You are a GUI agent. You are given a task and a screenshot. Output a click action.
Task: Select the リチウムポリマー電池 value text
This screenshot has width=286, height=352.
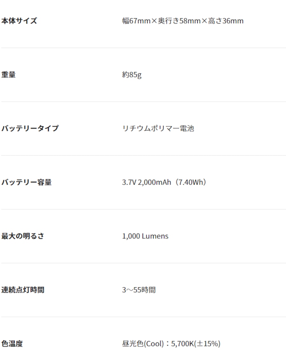158,128
